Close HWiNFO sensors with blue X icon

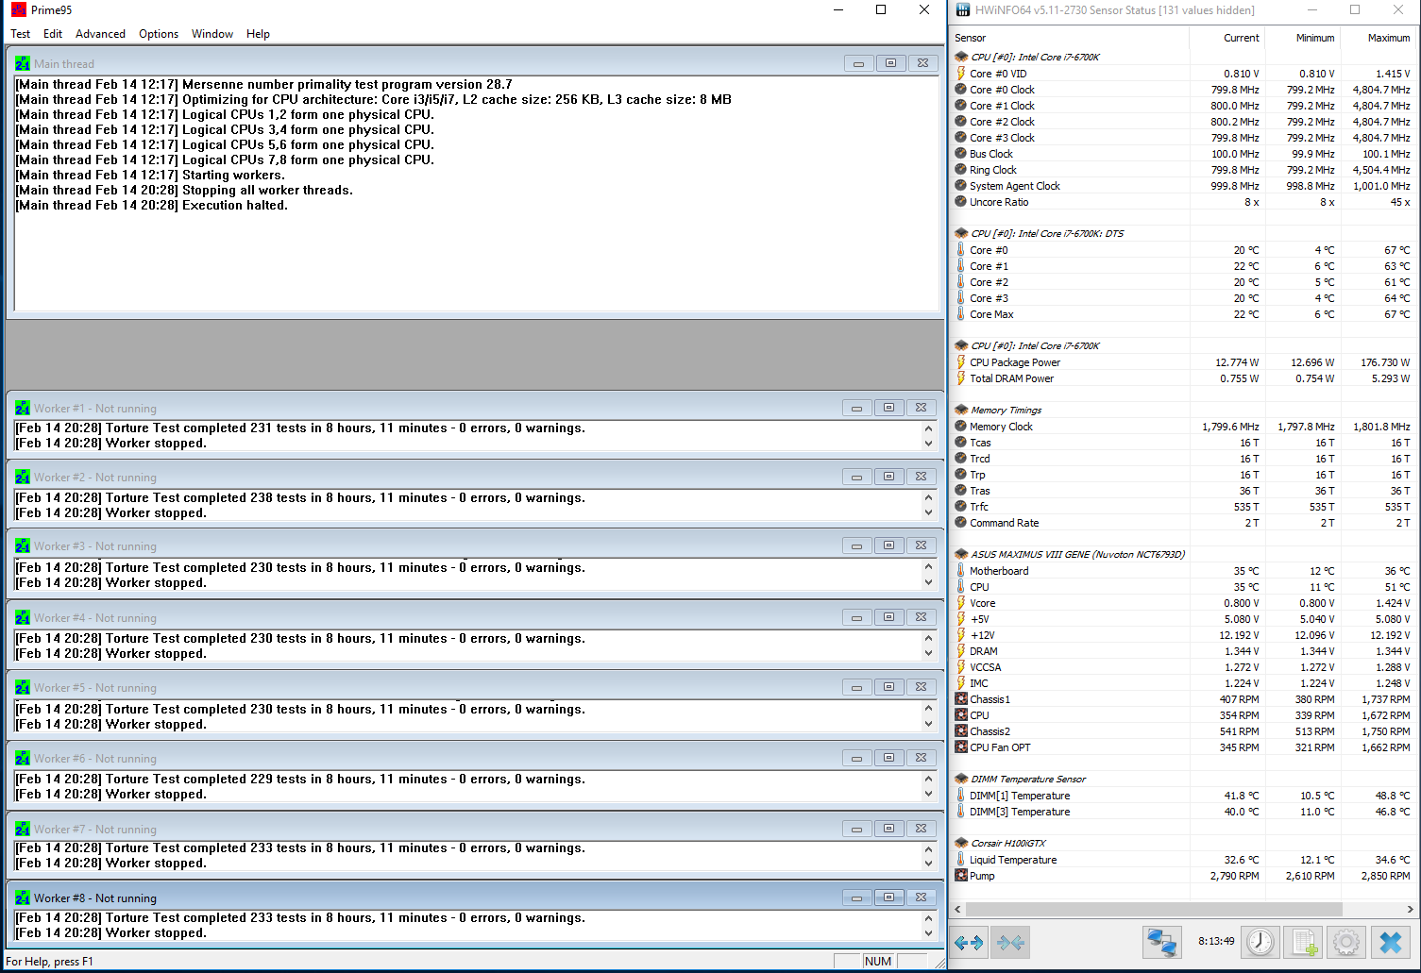(x=1391, y=942)
